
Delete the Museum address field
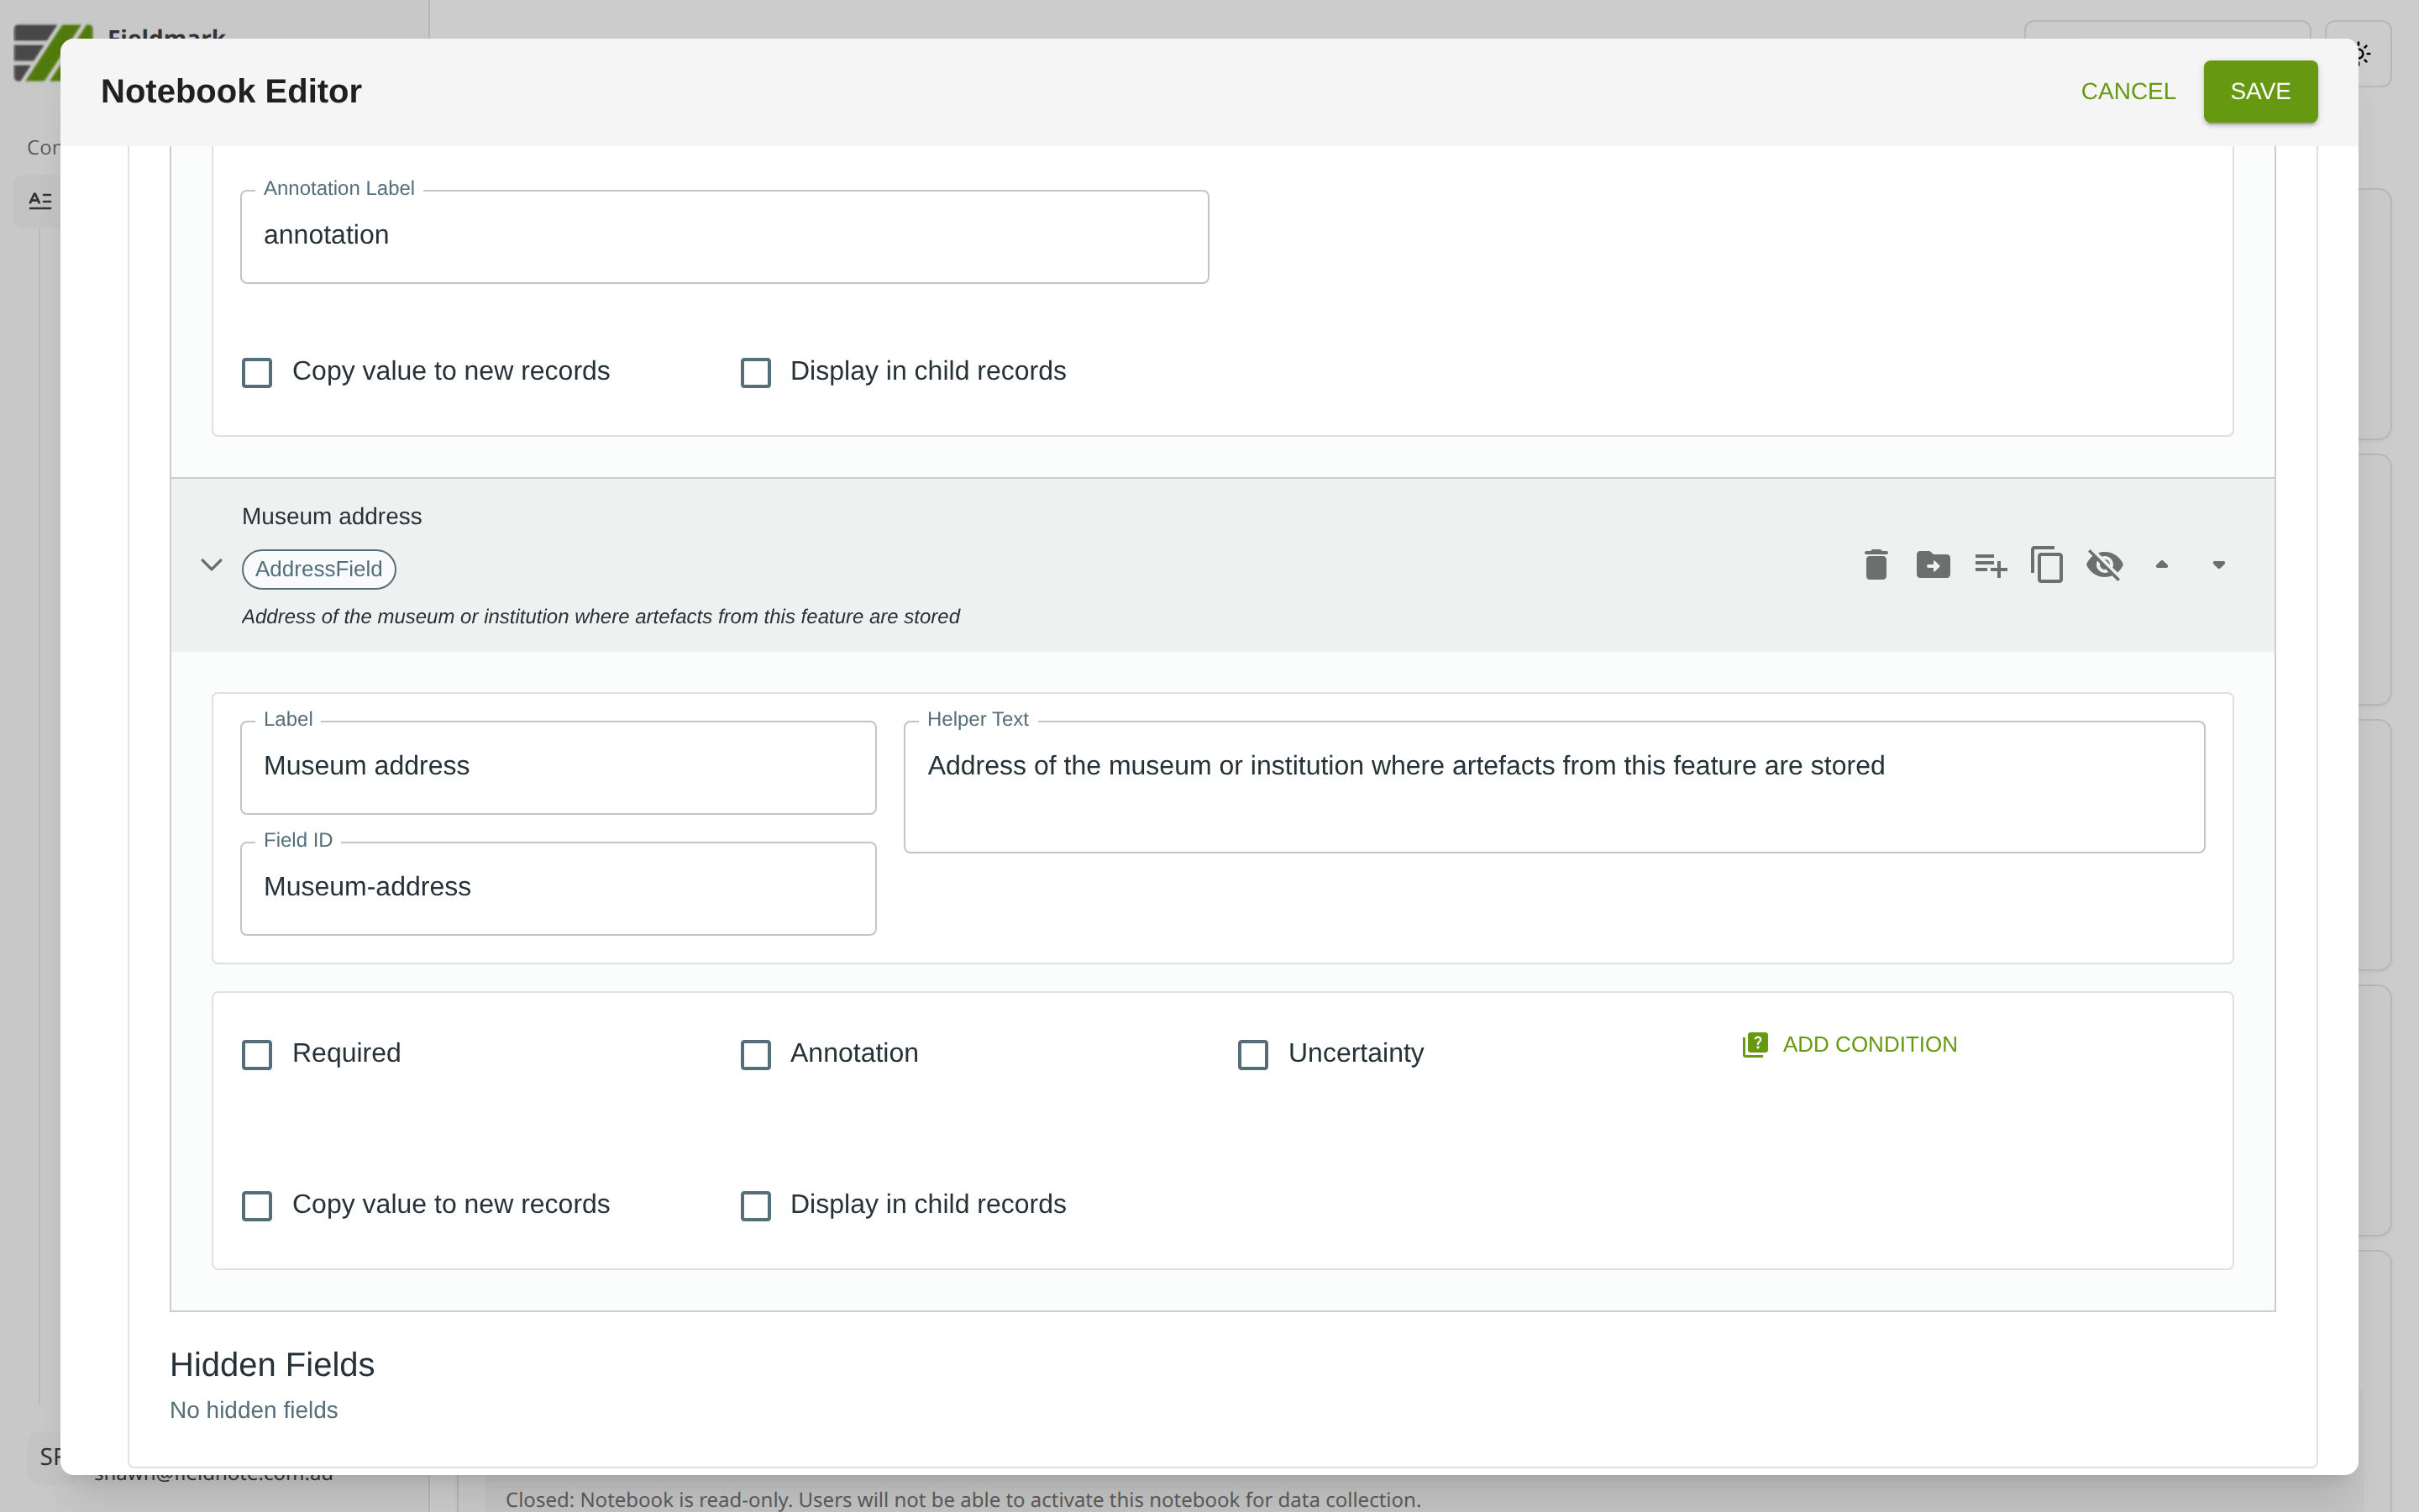[x=1876, y=565]
